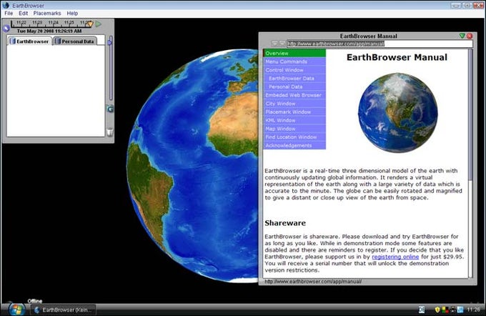Image resolution: width=486 pixels, height=316 pixels.
Task: Click the round purple clock icon below the ruler
Action: click(x=6, y=29)
